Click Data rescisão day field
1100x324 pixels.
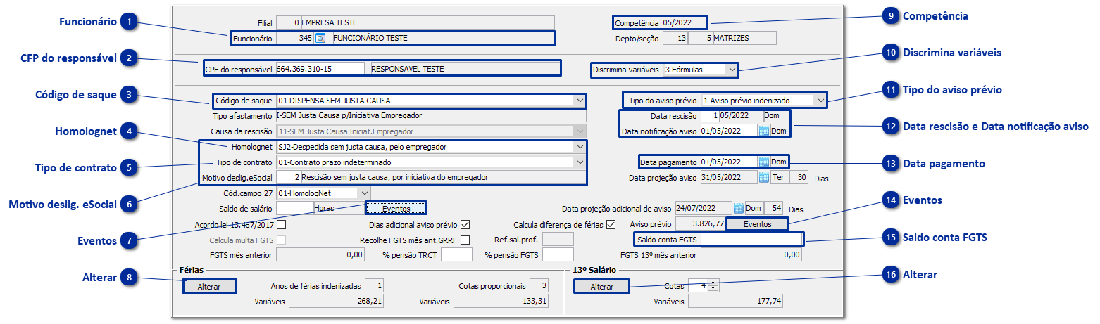[x=710, y=115]
